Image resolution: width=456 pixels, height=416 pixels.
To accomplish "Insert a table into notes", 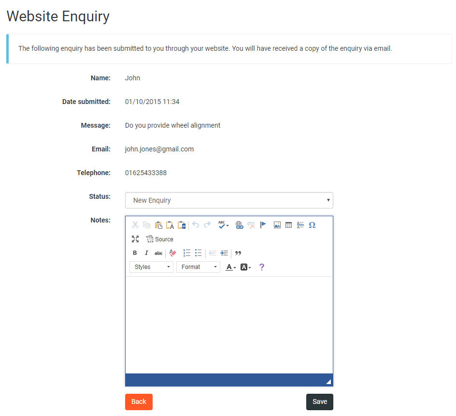I will pos(288,225).
